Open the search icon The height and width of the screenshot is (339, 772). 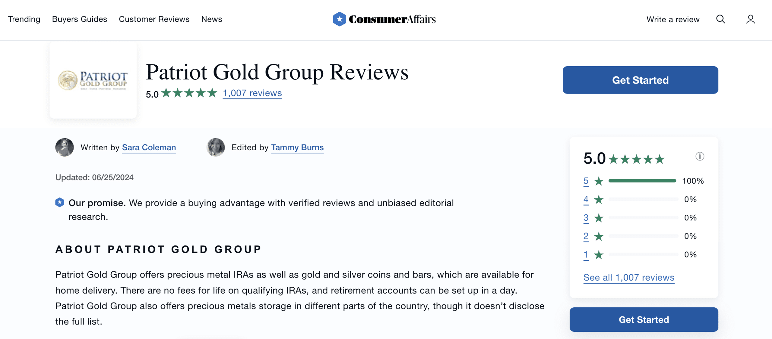(720, 19)
